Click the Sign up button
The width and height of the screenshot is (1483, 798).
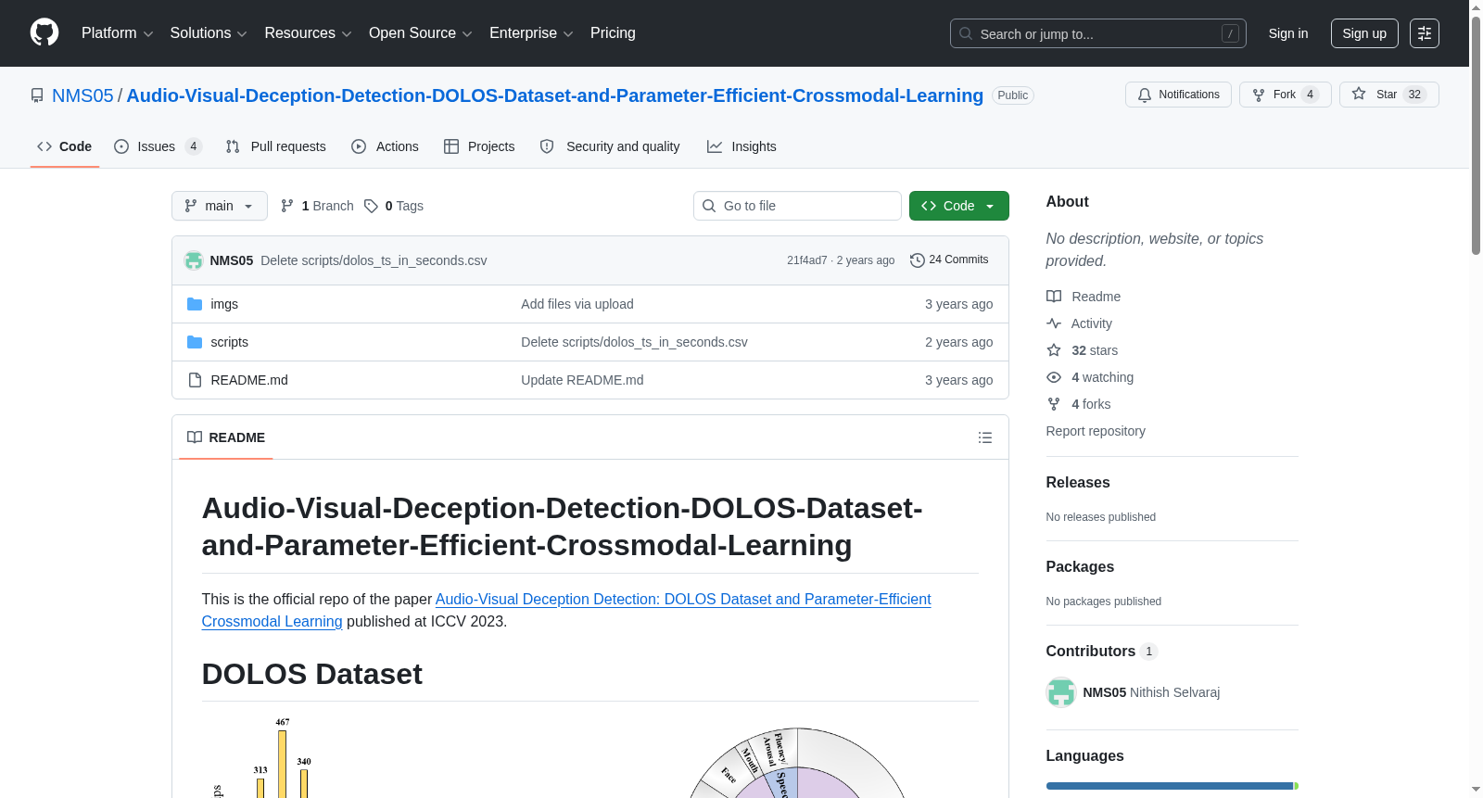coord(1364,33)
